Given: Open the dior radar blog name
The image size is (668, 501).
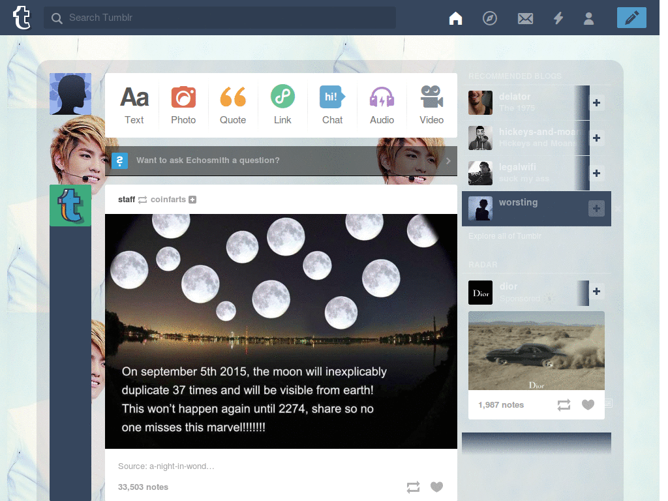Looking at the screenshot, I should point(508,286).
